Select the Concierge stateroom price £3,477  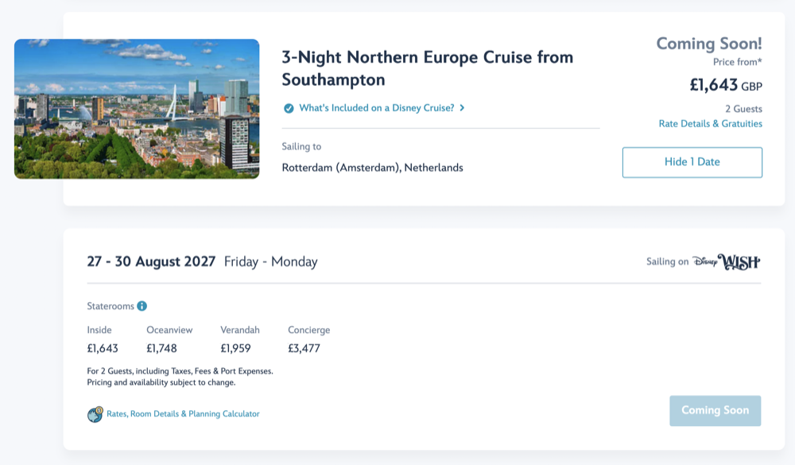[x=304, y=348]
